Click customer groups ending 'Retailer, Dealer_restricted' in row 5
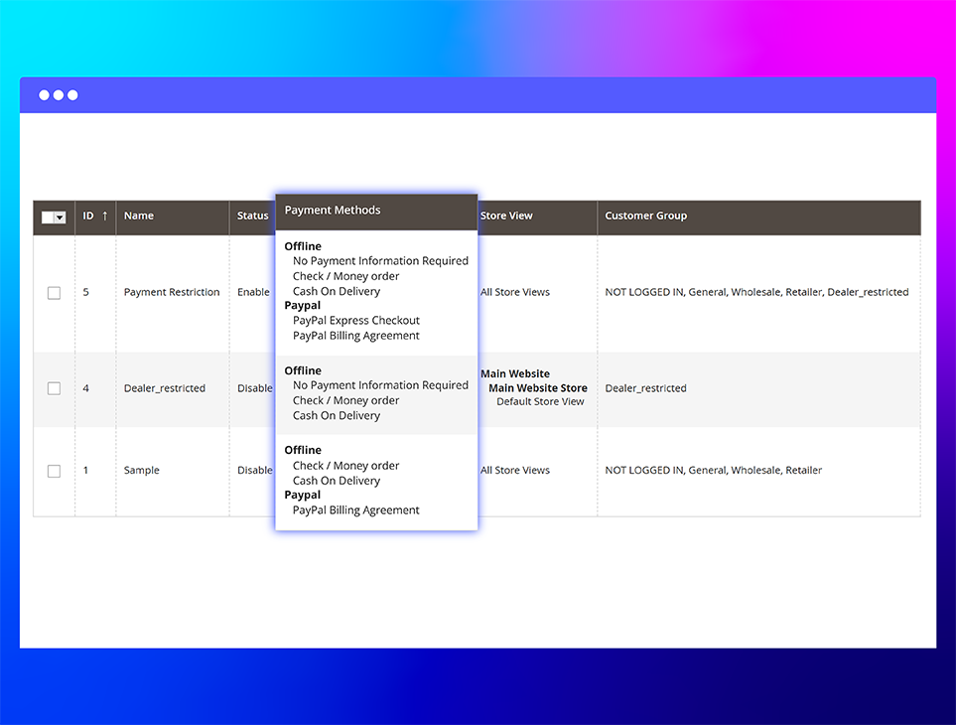The image size is (956, 725). [x=756, y=292]
